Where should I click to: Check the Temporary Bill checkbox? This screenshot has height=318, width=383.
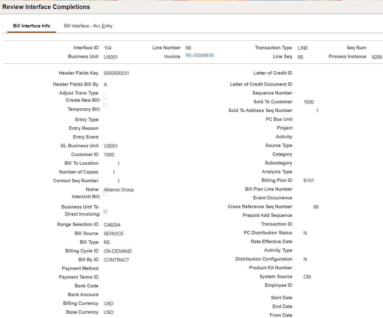click(x=105, y=105)
